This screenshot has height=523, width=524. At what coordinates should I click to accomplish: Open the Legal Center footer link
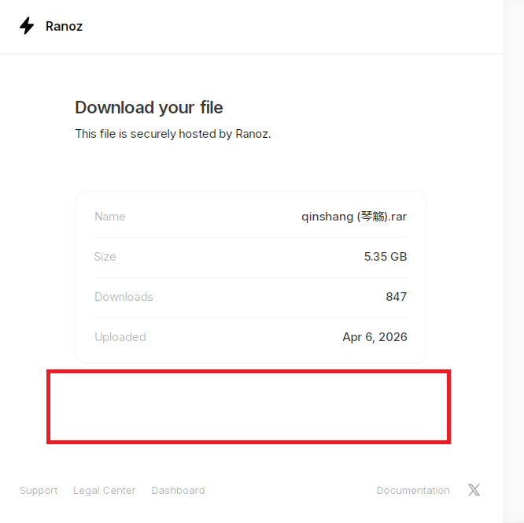[105, 491]
